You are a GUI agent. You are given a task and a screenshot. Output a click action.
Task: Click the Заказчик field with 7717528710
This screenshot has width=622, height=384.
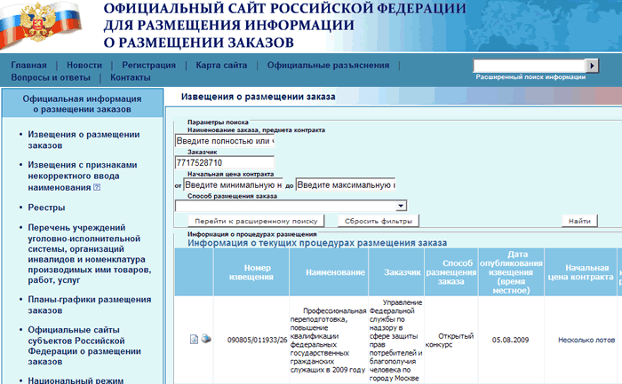[x=225, y=162]
